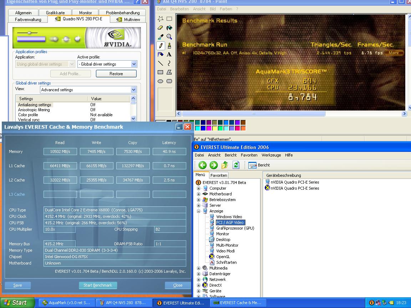
Task: Expand the Multimedia tree node
Action: 198,268
